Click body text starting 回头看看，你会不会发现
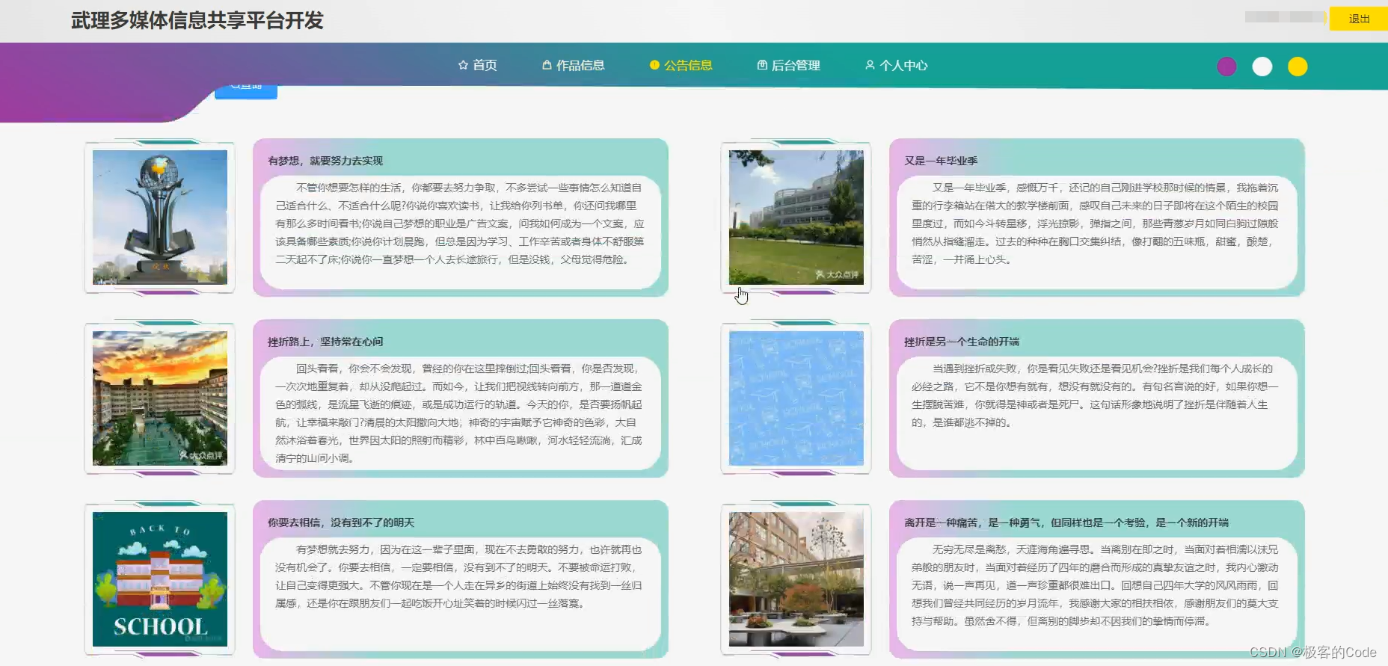Screen dimensions: 1388x666 tap(459, 413)
